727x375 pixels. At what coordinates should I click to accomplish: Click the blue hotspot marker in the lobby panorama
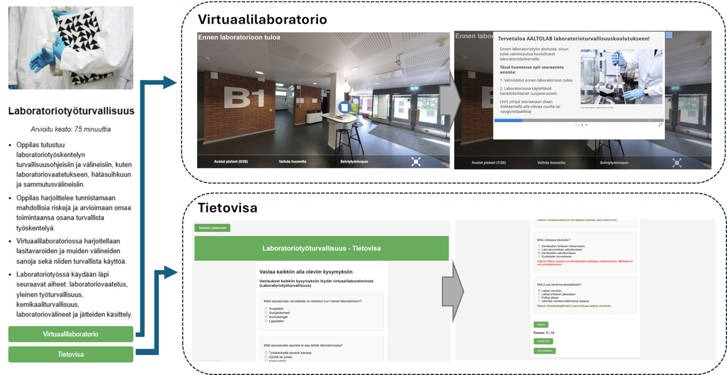coord(345,108)
